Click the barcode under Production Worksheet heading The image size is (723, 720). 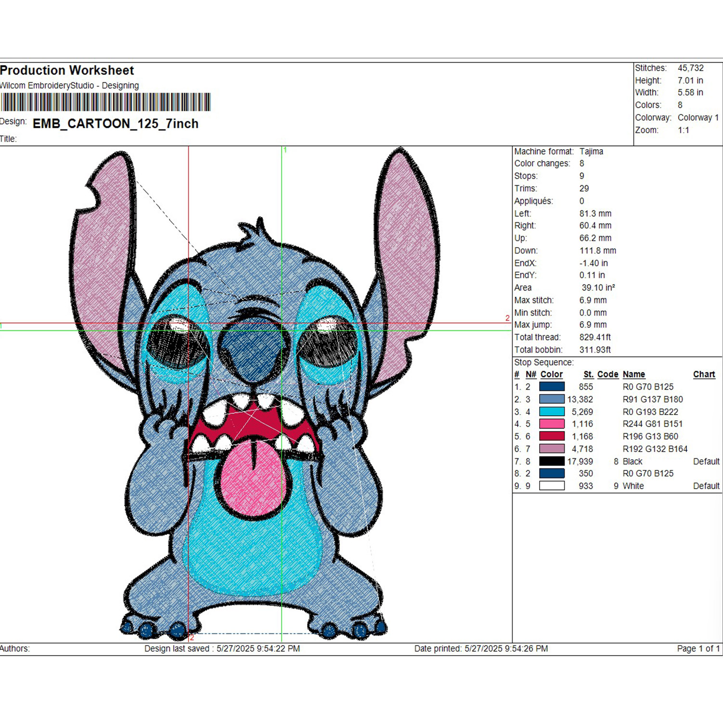point(105,102)
